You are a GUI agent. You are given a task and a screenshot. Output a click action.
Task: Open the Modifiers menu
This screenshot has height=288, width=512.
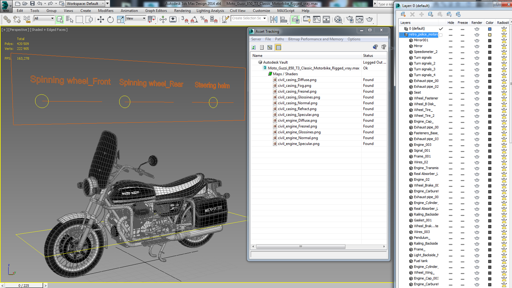106,11
